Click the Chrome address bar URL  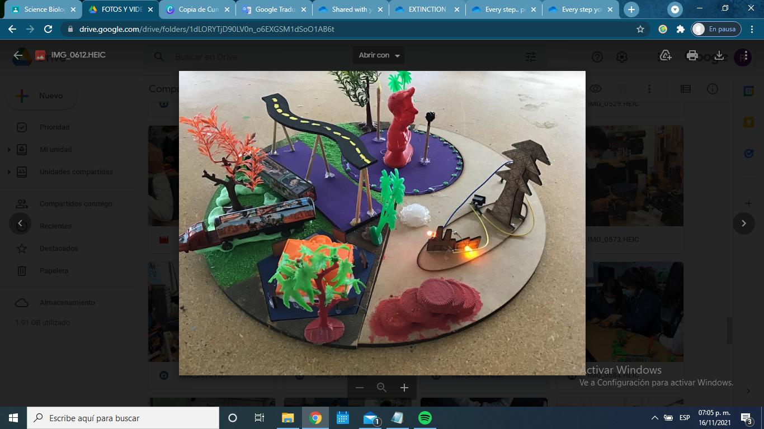tap(207, 29)
